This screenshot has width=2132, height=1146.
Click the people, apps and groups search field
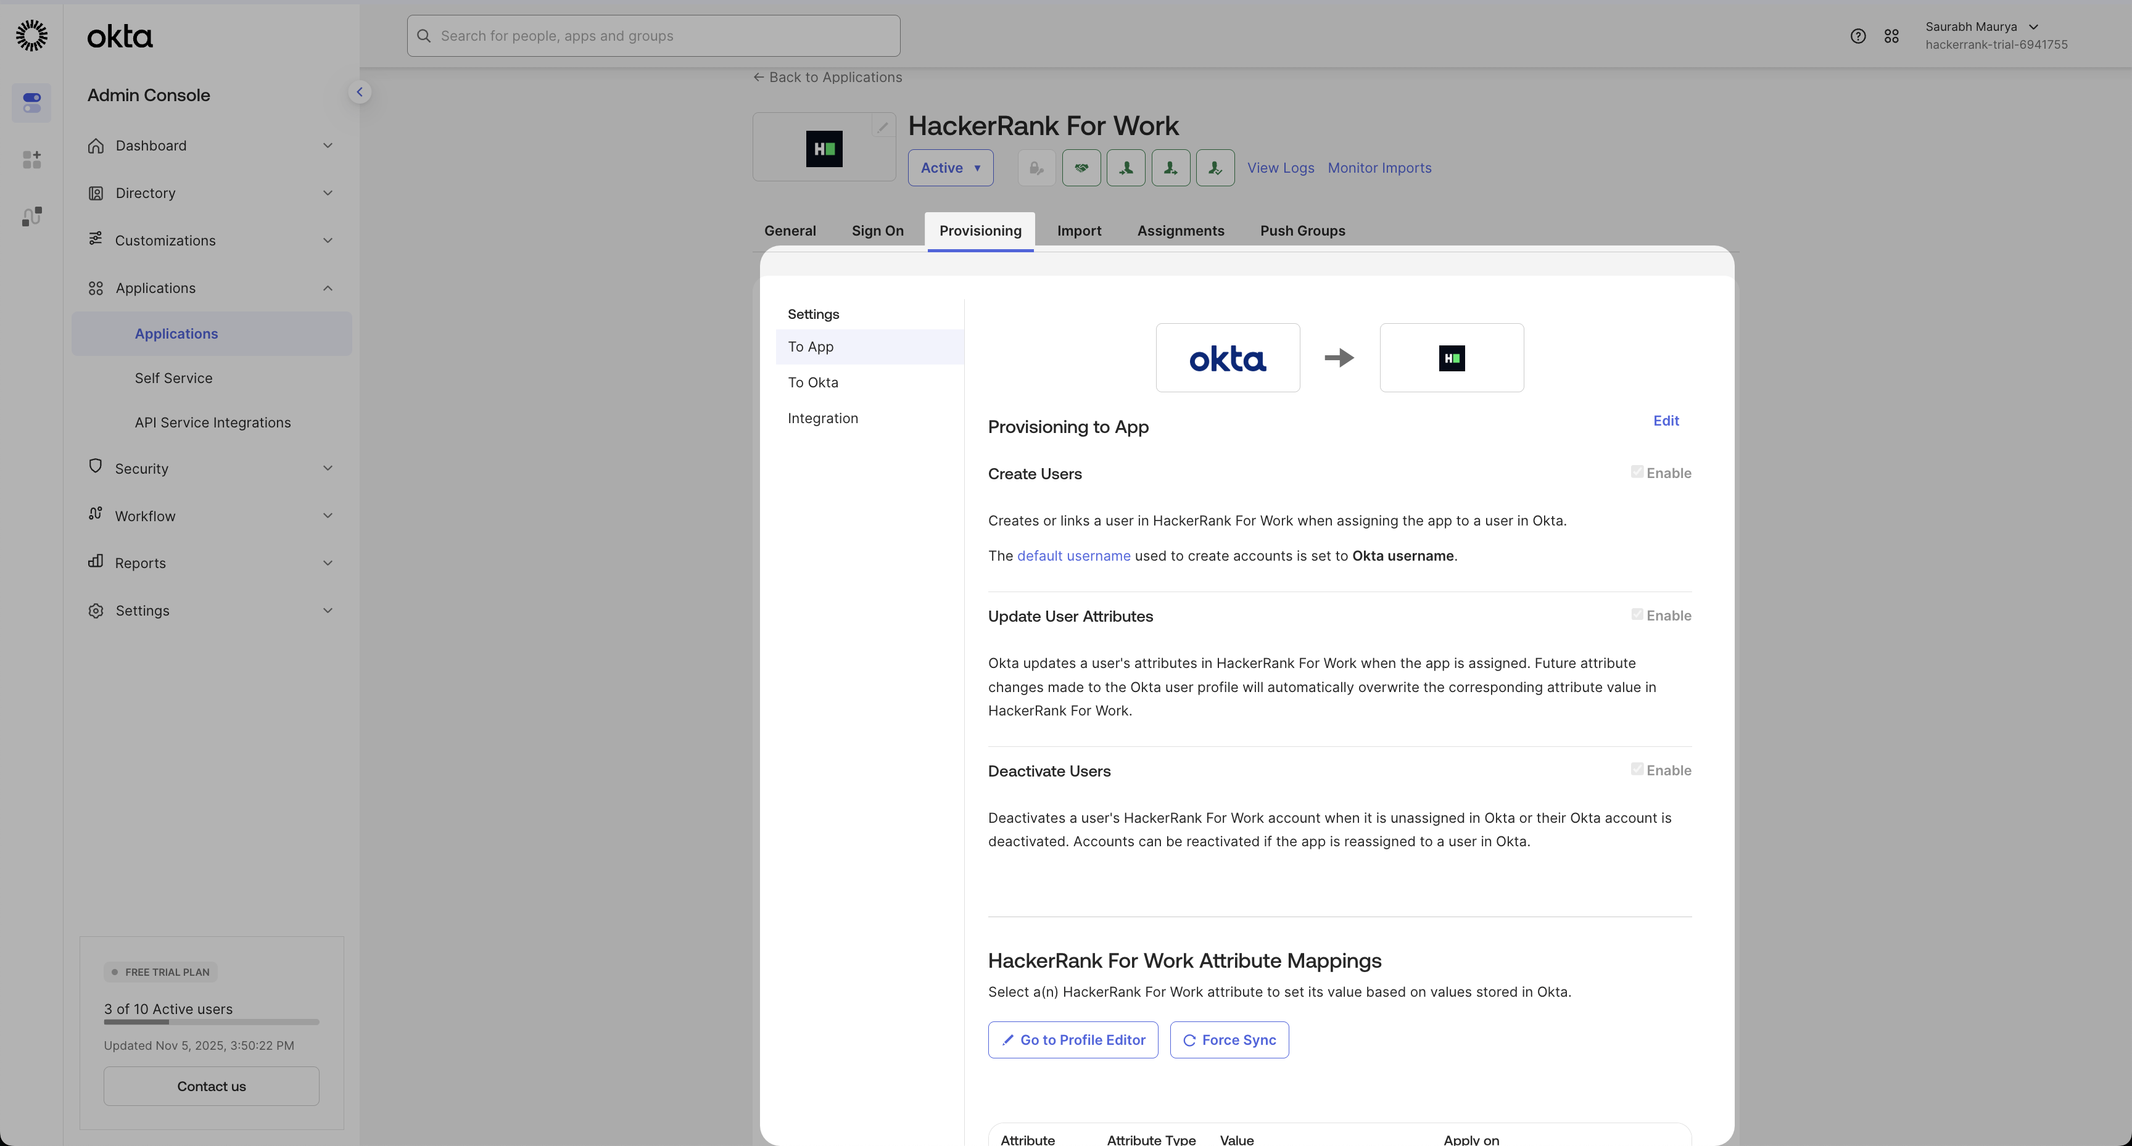(x=653, y=36)
